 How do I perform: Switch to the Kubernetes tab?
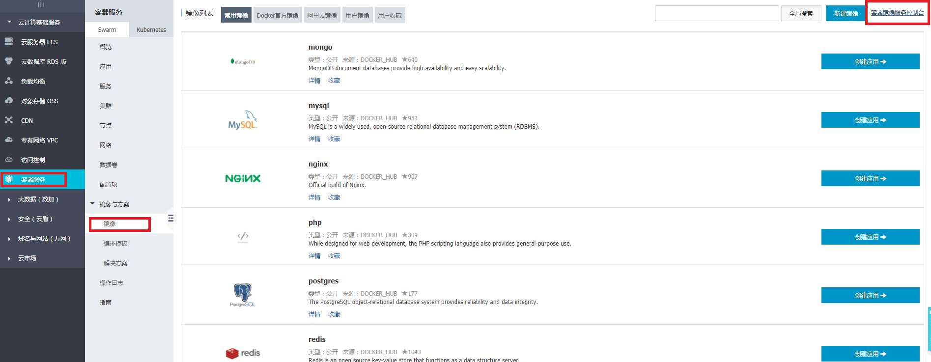[151, 29]
